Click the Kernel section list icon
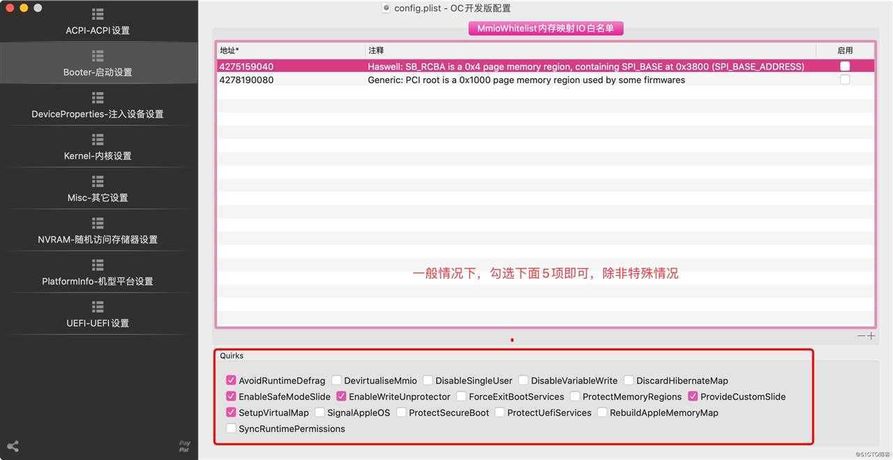This screenshot has width=893, height=460. tap(98, 139)
